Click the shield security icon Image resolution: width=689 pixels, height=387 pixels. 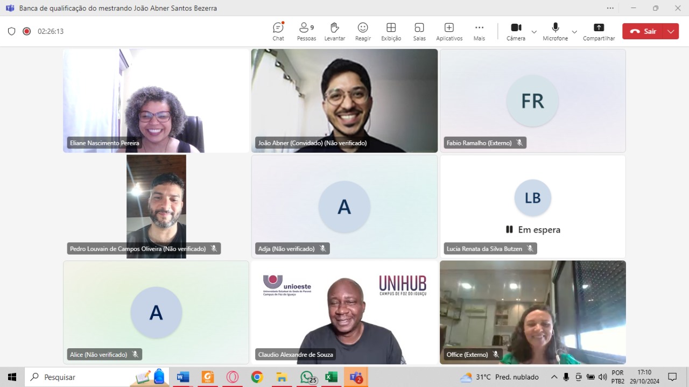tap(11, 31)
